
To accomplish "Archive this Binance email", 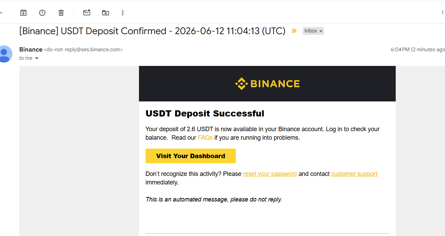I will [x=23, y=13].
